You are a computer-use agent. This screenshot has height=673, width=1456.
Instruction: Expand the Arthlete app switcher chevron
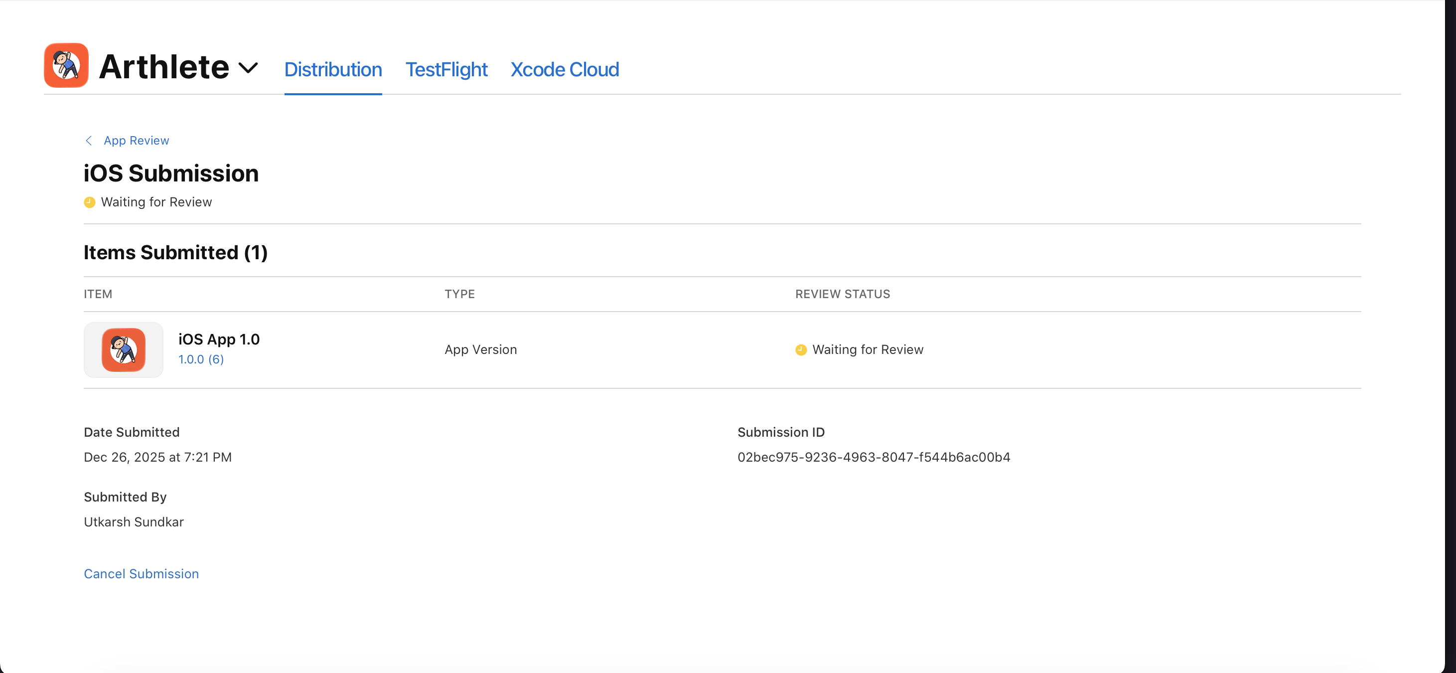248,68
